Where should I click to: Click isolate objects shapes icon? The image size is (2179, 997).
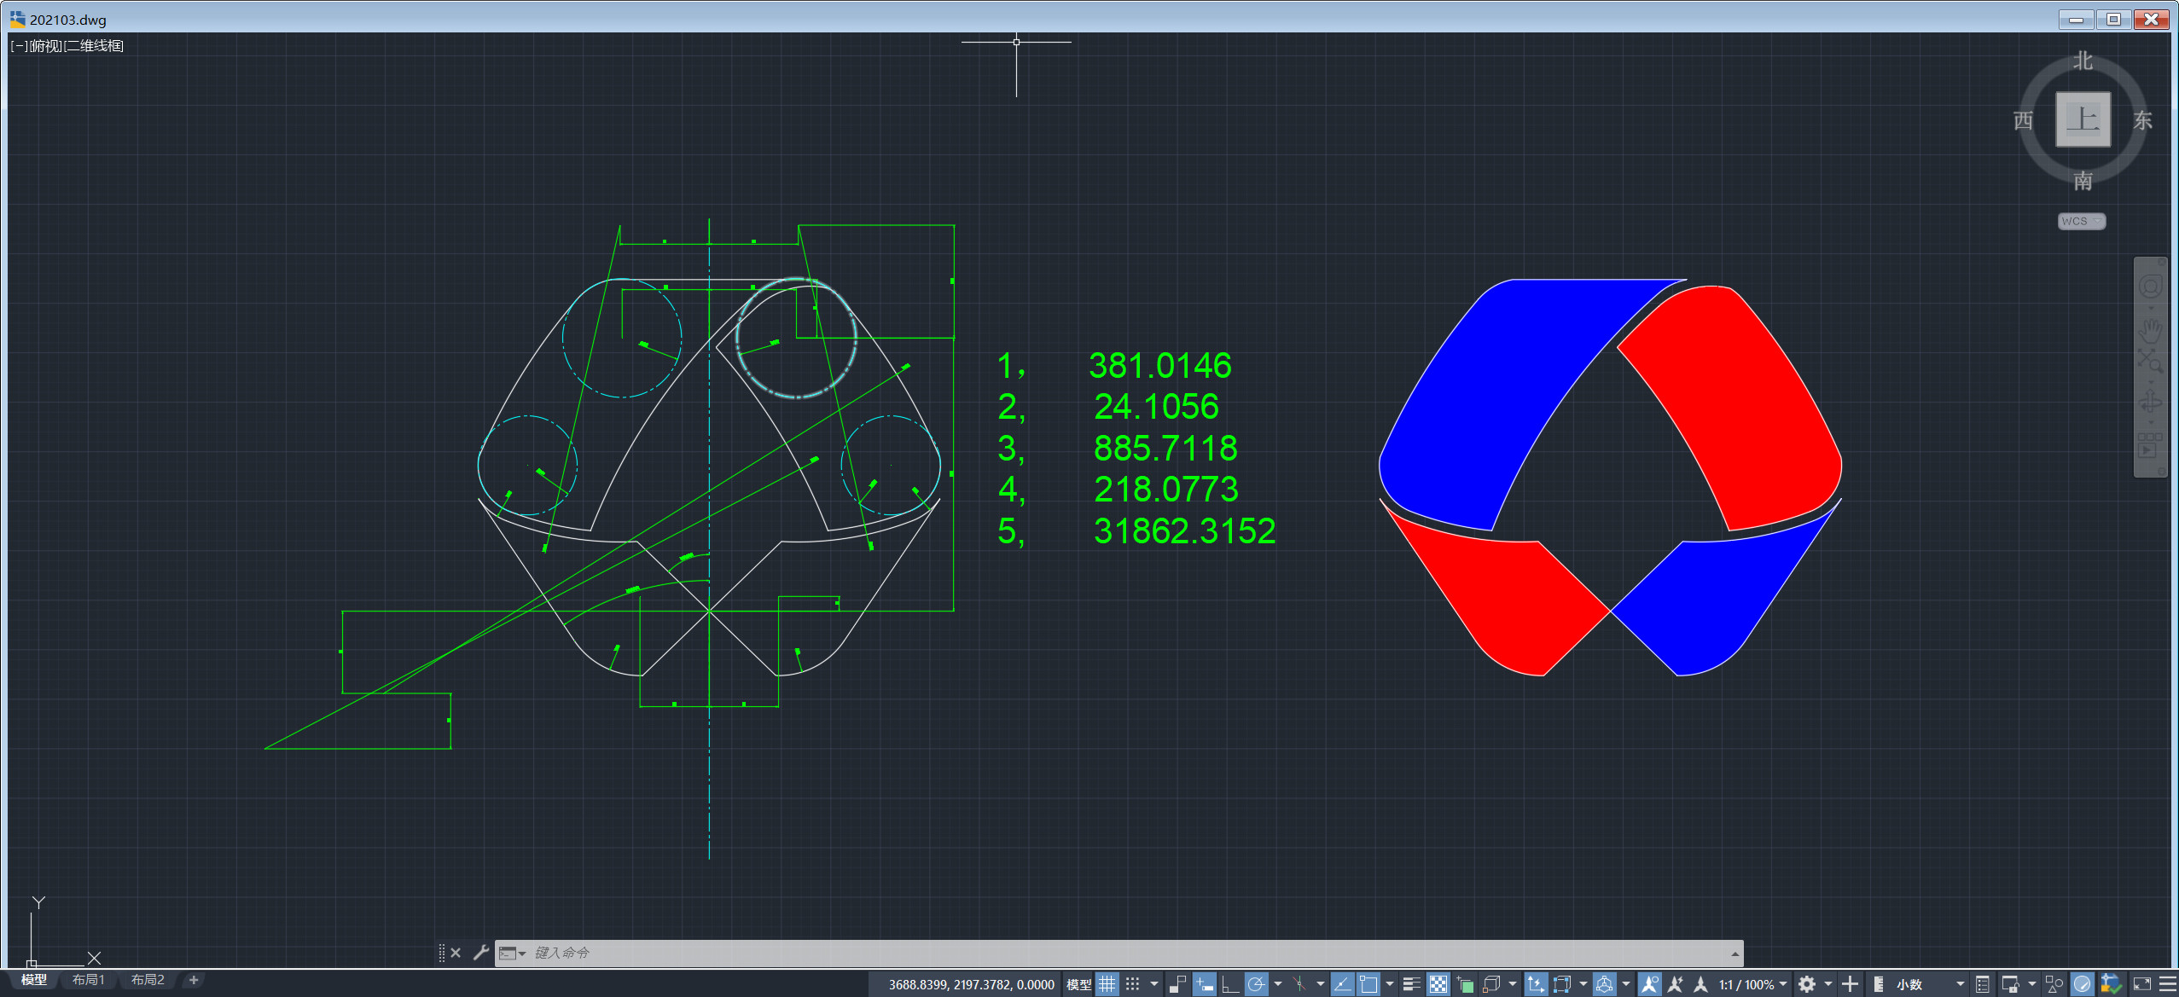click(x=2054, y=984)
